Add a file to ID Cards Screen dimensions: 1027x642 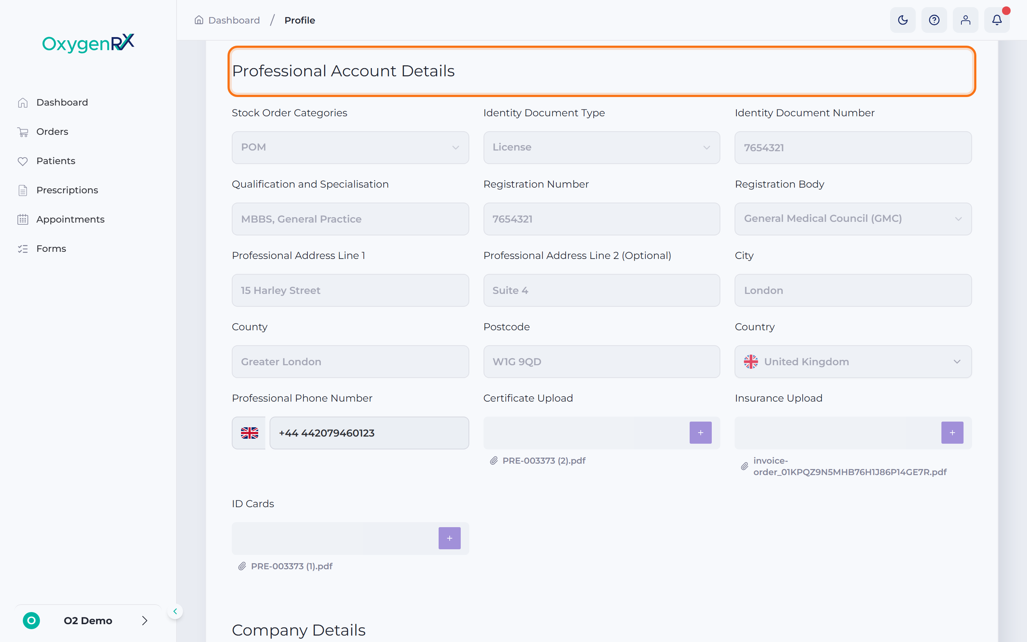pyautogui.click(x=449, y=538)
